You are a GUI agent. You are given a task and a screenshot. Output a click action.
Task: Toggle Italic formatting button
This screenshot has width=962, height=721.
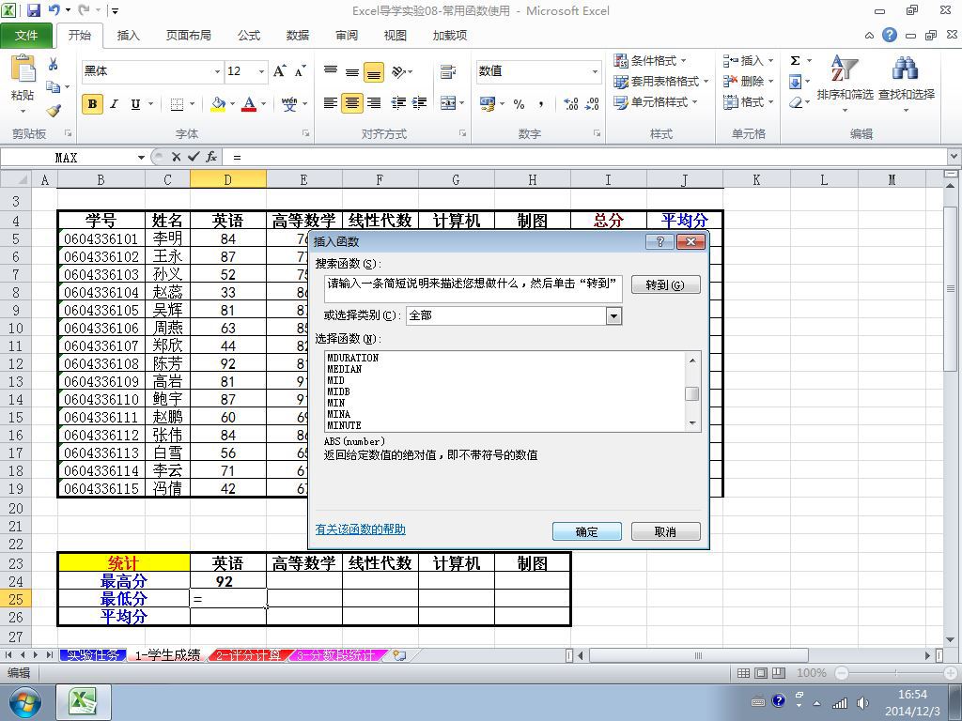114,103
